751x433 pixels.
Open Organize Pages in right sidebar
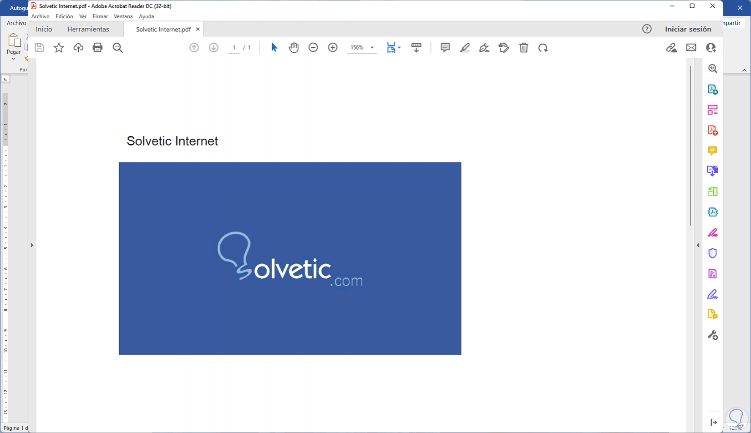coord(713,191)
